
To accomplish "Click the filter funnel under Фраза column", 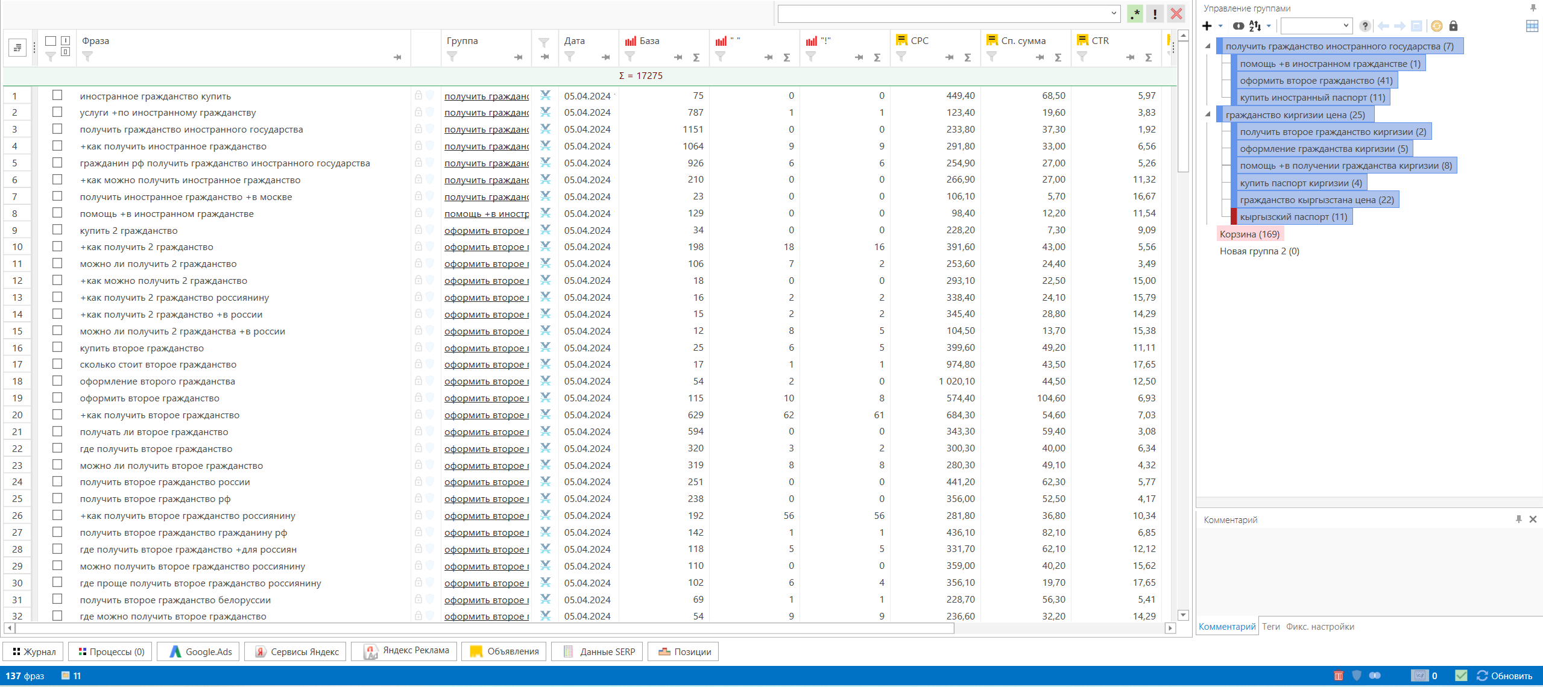I will pyautogui.click(x=87, y=57).
